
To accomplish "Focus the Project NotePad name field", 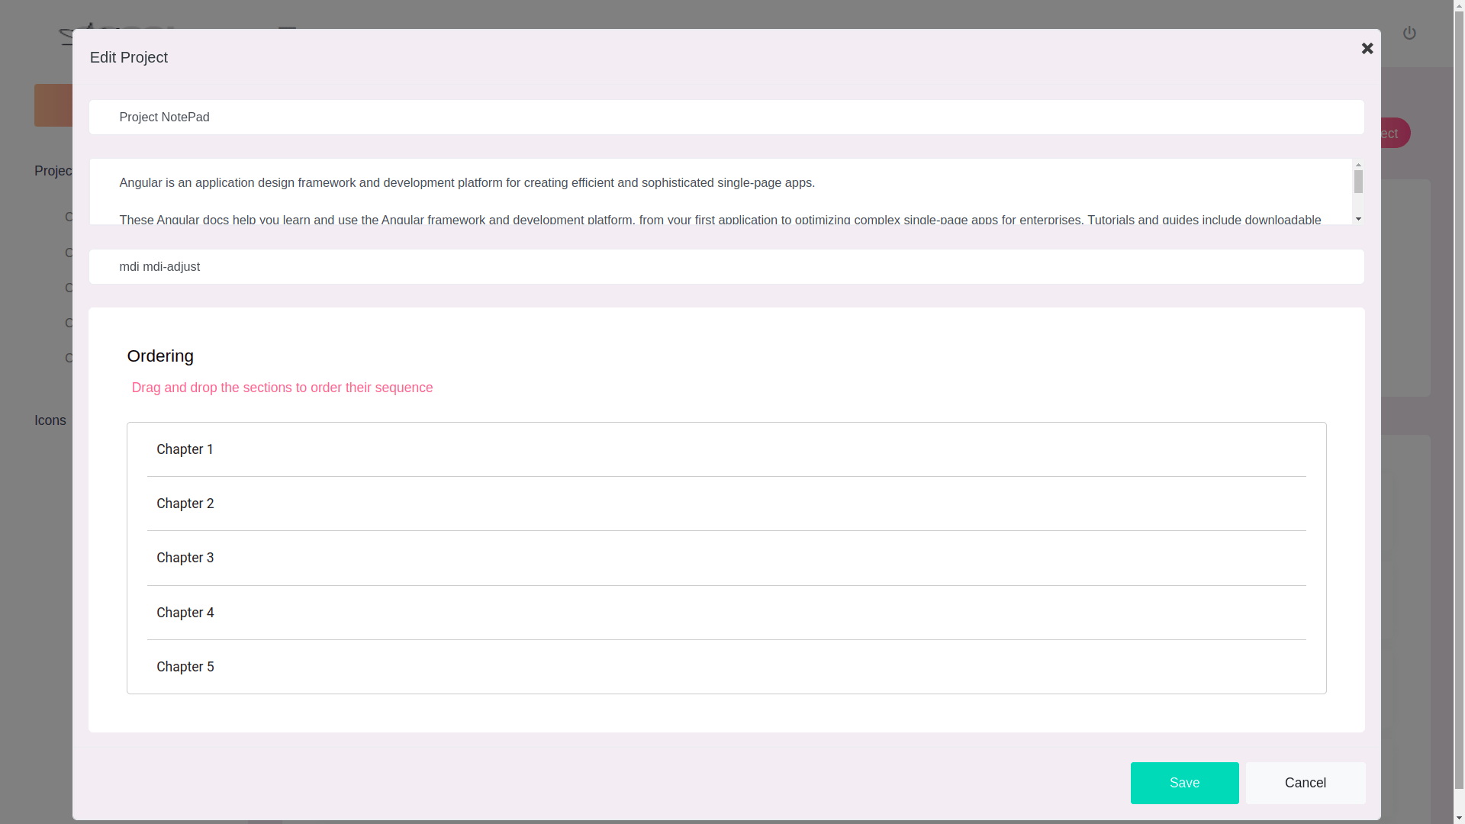I will pyautogui.click(x=725, y=117).
